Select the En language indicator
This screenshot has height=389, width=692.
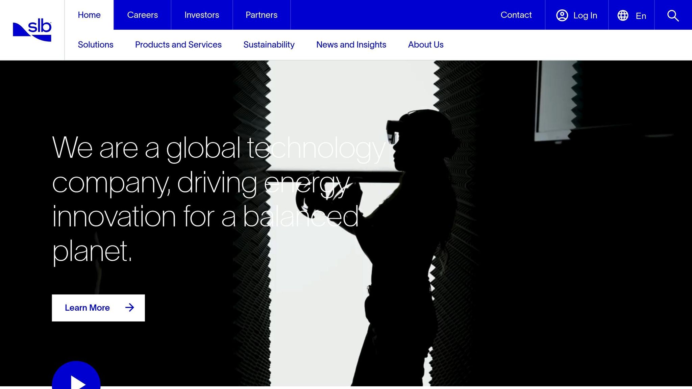[x=641, y=16]
